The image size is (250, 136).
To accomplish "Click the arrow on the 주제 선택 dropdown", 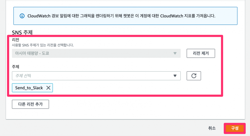I will tap(175, 76).
